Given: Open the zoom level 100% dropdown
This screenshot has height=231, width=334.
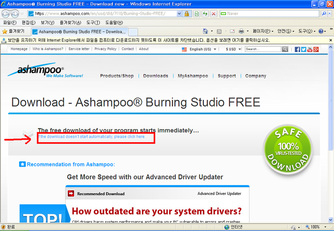Looking at the screenshot, I should [x=325, y=227].
